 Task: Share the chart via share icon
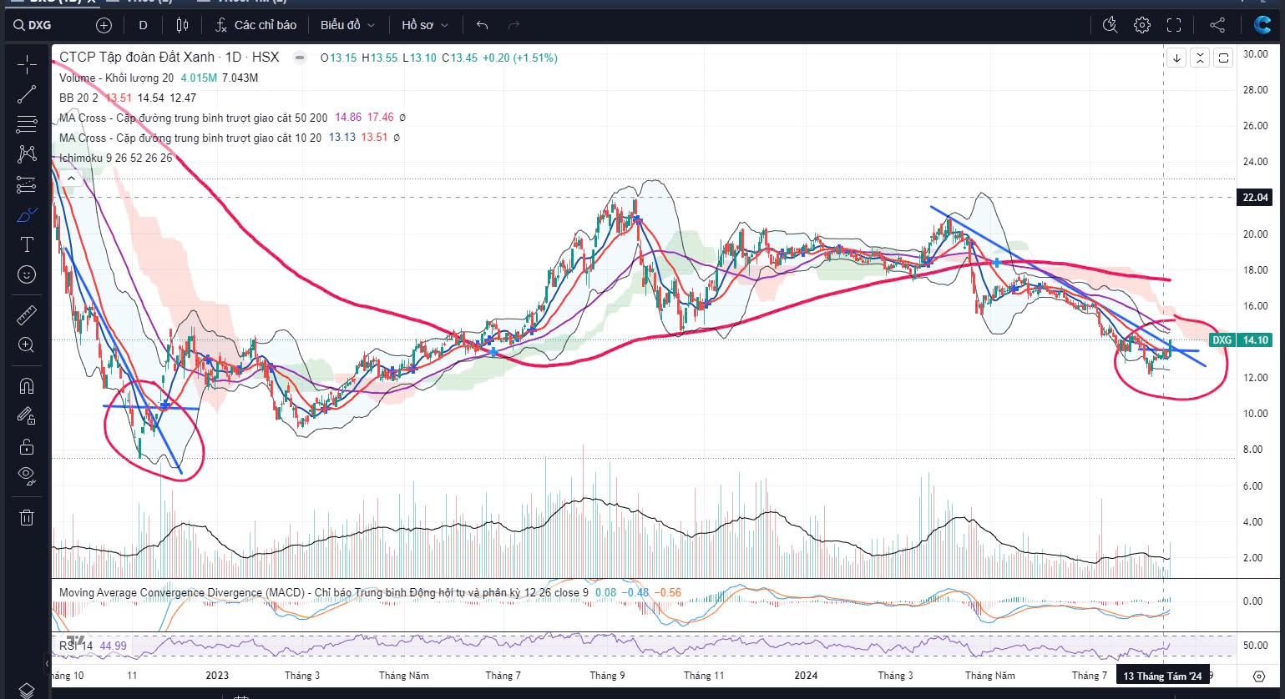1217,25
